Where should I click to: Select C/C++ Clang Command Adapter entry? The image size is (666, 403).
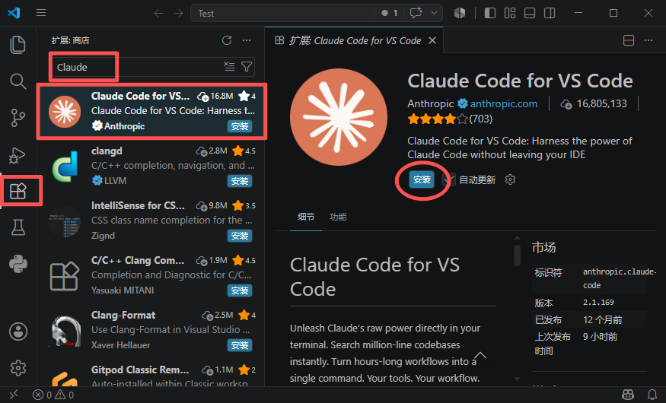(x=151, y=275)
